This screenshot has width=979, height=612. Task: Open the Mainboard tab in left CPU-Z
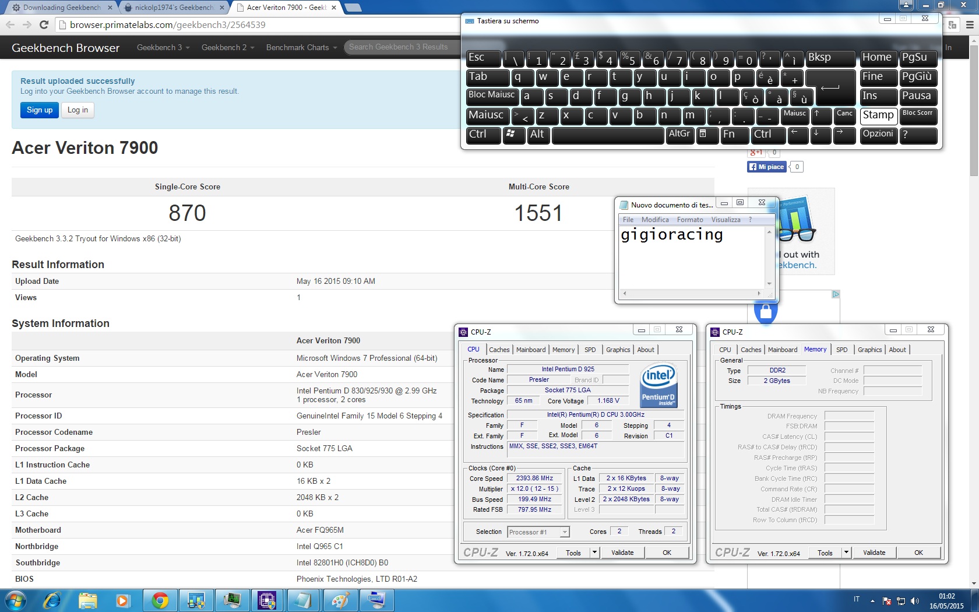pos(531,350)
